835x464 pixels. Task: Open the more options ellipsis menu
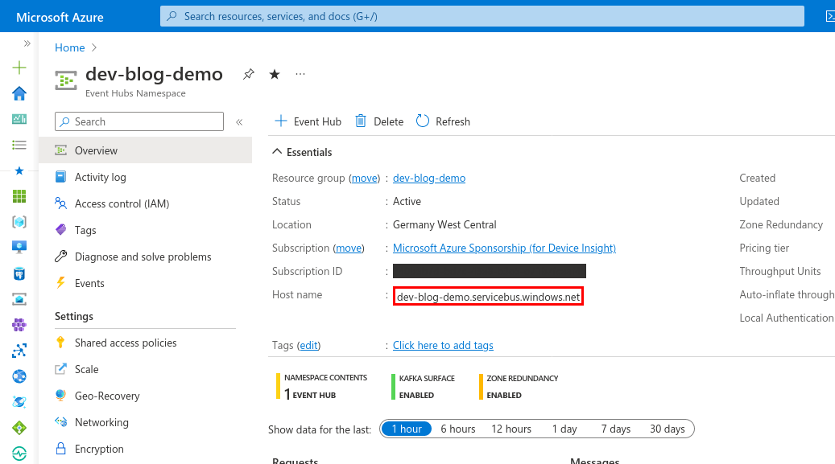point(300,74)
